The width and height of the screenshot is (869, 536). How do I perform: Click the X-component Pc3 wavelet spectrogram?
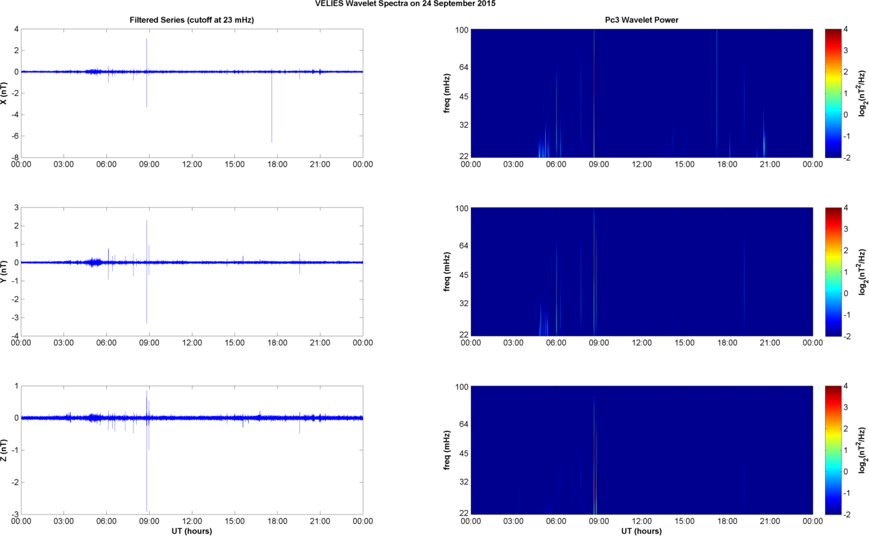pyautogui.click(x=642, y=93)
